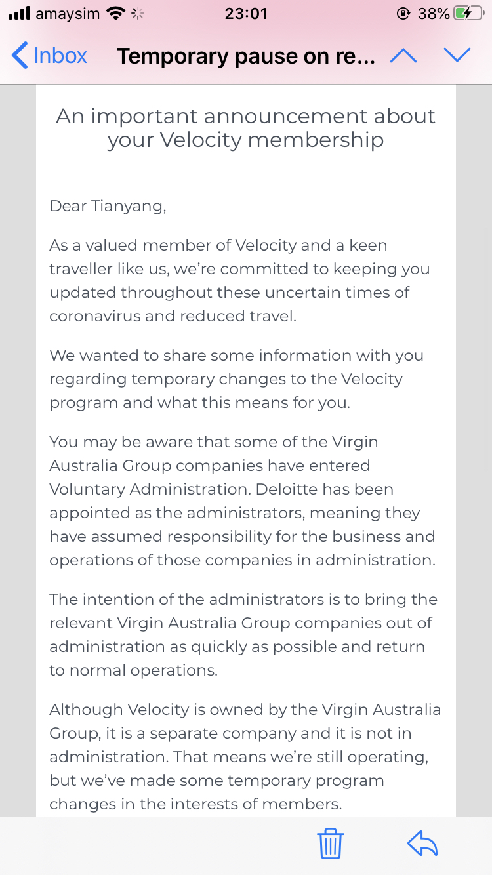The image size is (492, 875).
Task: Tap the orientation lock icon in status bar
Action: [403, 13]
